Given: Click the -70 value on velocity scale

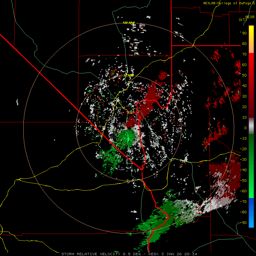Looking at the screenshot, I should (243, 202).
